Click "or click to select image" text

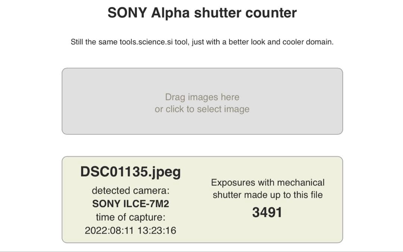(202, 109)
